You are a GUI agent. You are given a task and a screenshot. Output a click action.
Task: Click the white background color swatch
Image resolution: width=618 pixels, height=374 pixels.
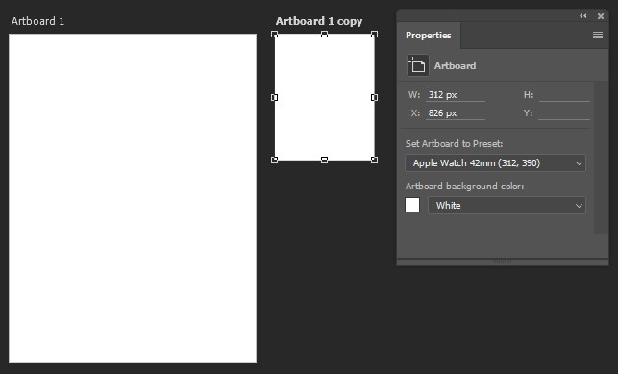412,205
